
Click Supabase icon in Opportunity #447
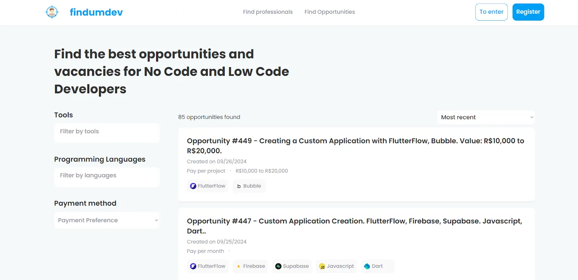tap(278, 266)
